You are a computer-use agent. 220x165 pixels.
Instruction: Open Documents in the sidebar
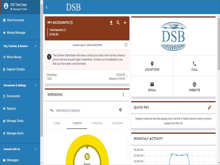click(12, 96)
